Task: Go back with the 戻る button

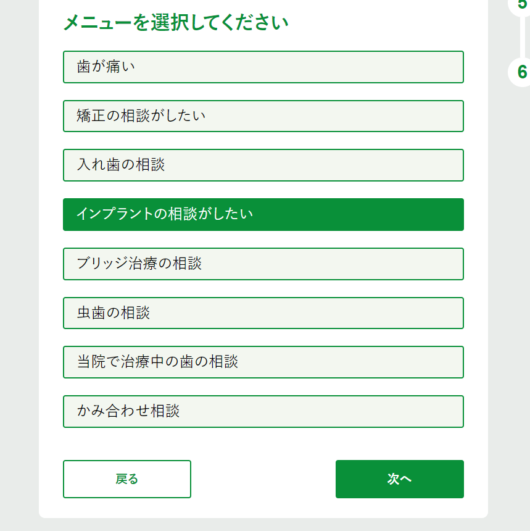Action: pos(127,479)
